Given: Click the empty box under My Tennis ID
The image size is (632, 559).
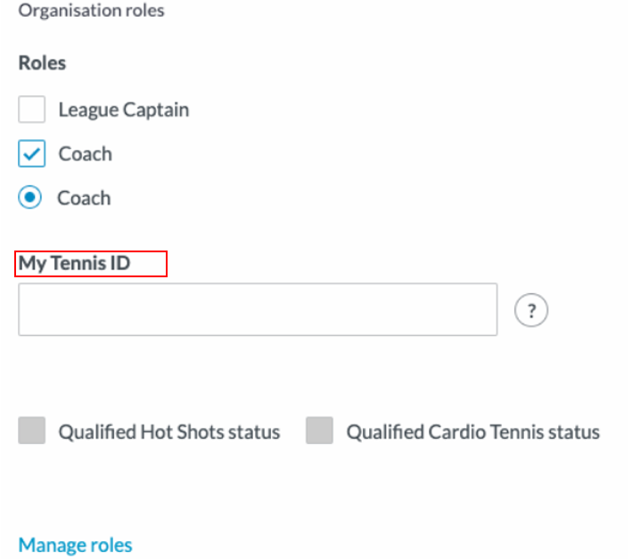Looking at the screenshot, I should coord(258,309).
